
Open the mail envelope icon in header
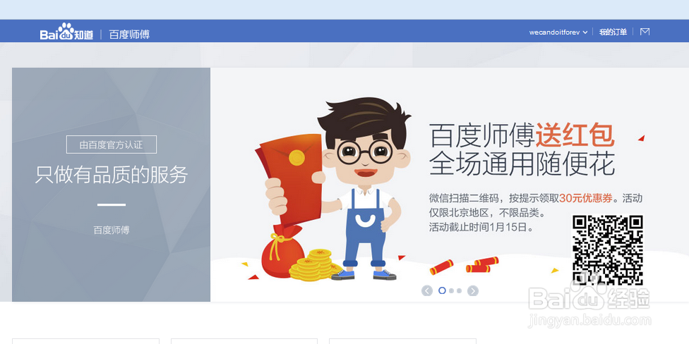tap(645, 32)
